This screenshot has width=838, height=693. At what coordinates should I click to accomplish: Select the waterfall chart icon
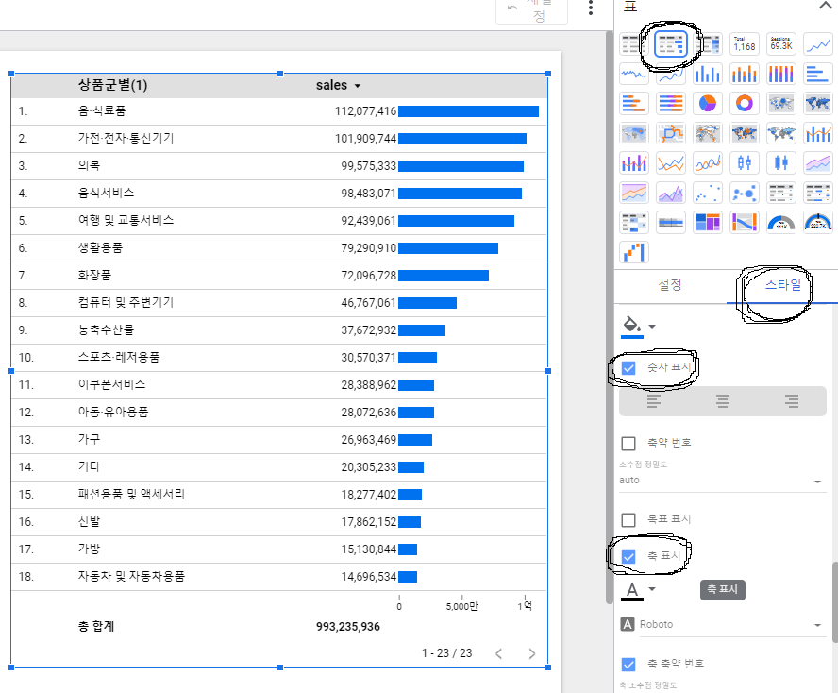[x=634, y=252]
